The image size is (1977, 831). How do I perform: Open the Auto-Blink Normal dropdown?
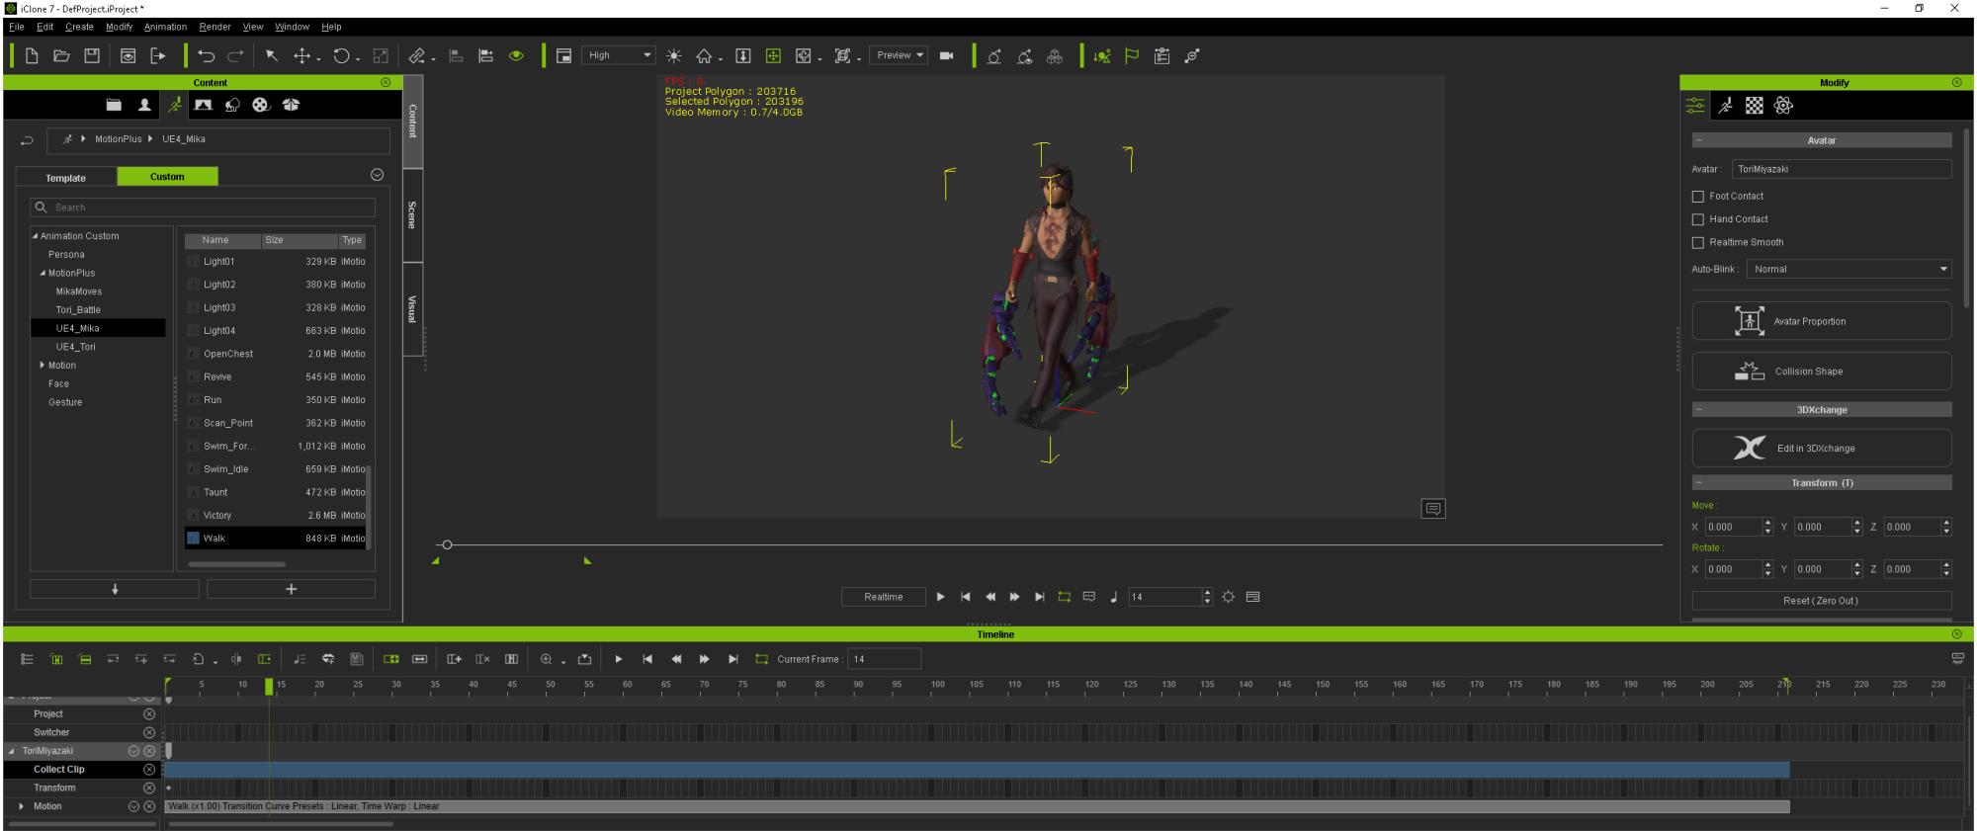1849,269
